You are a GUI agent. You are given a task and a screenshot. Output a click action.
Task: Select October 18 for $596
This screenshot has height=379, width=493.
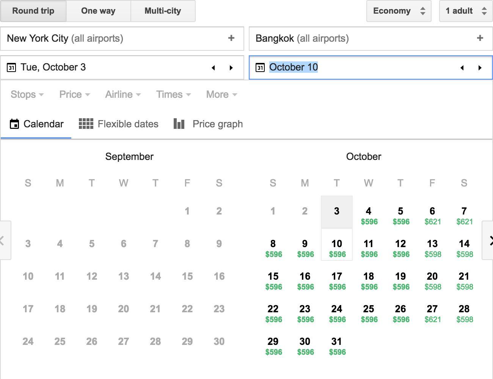click(369, 281)
